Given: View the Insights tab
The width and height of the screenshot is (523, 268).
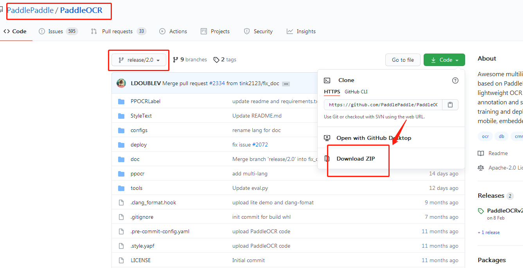Looking at the screenshot, I should (x=301, y=31).
